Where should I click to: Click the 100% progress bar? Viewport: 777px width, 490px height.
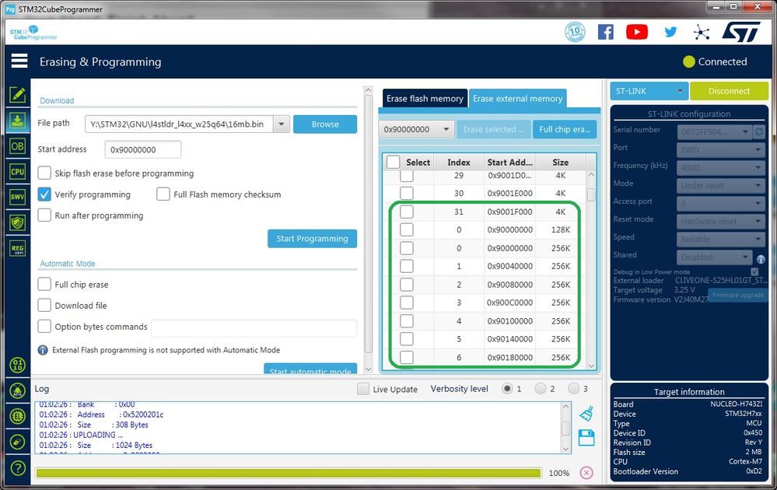pyautogui.click(x=288, y=473)
